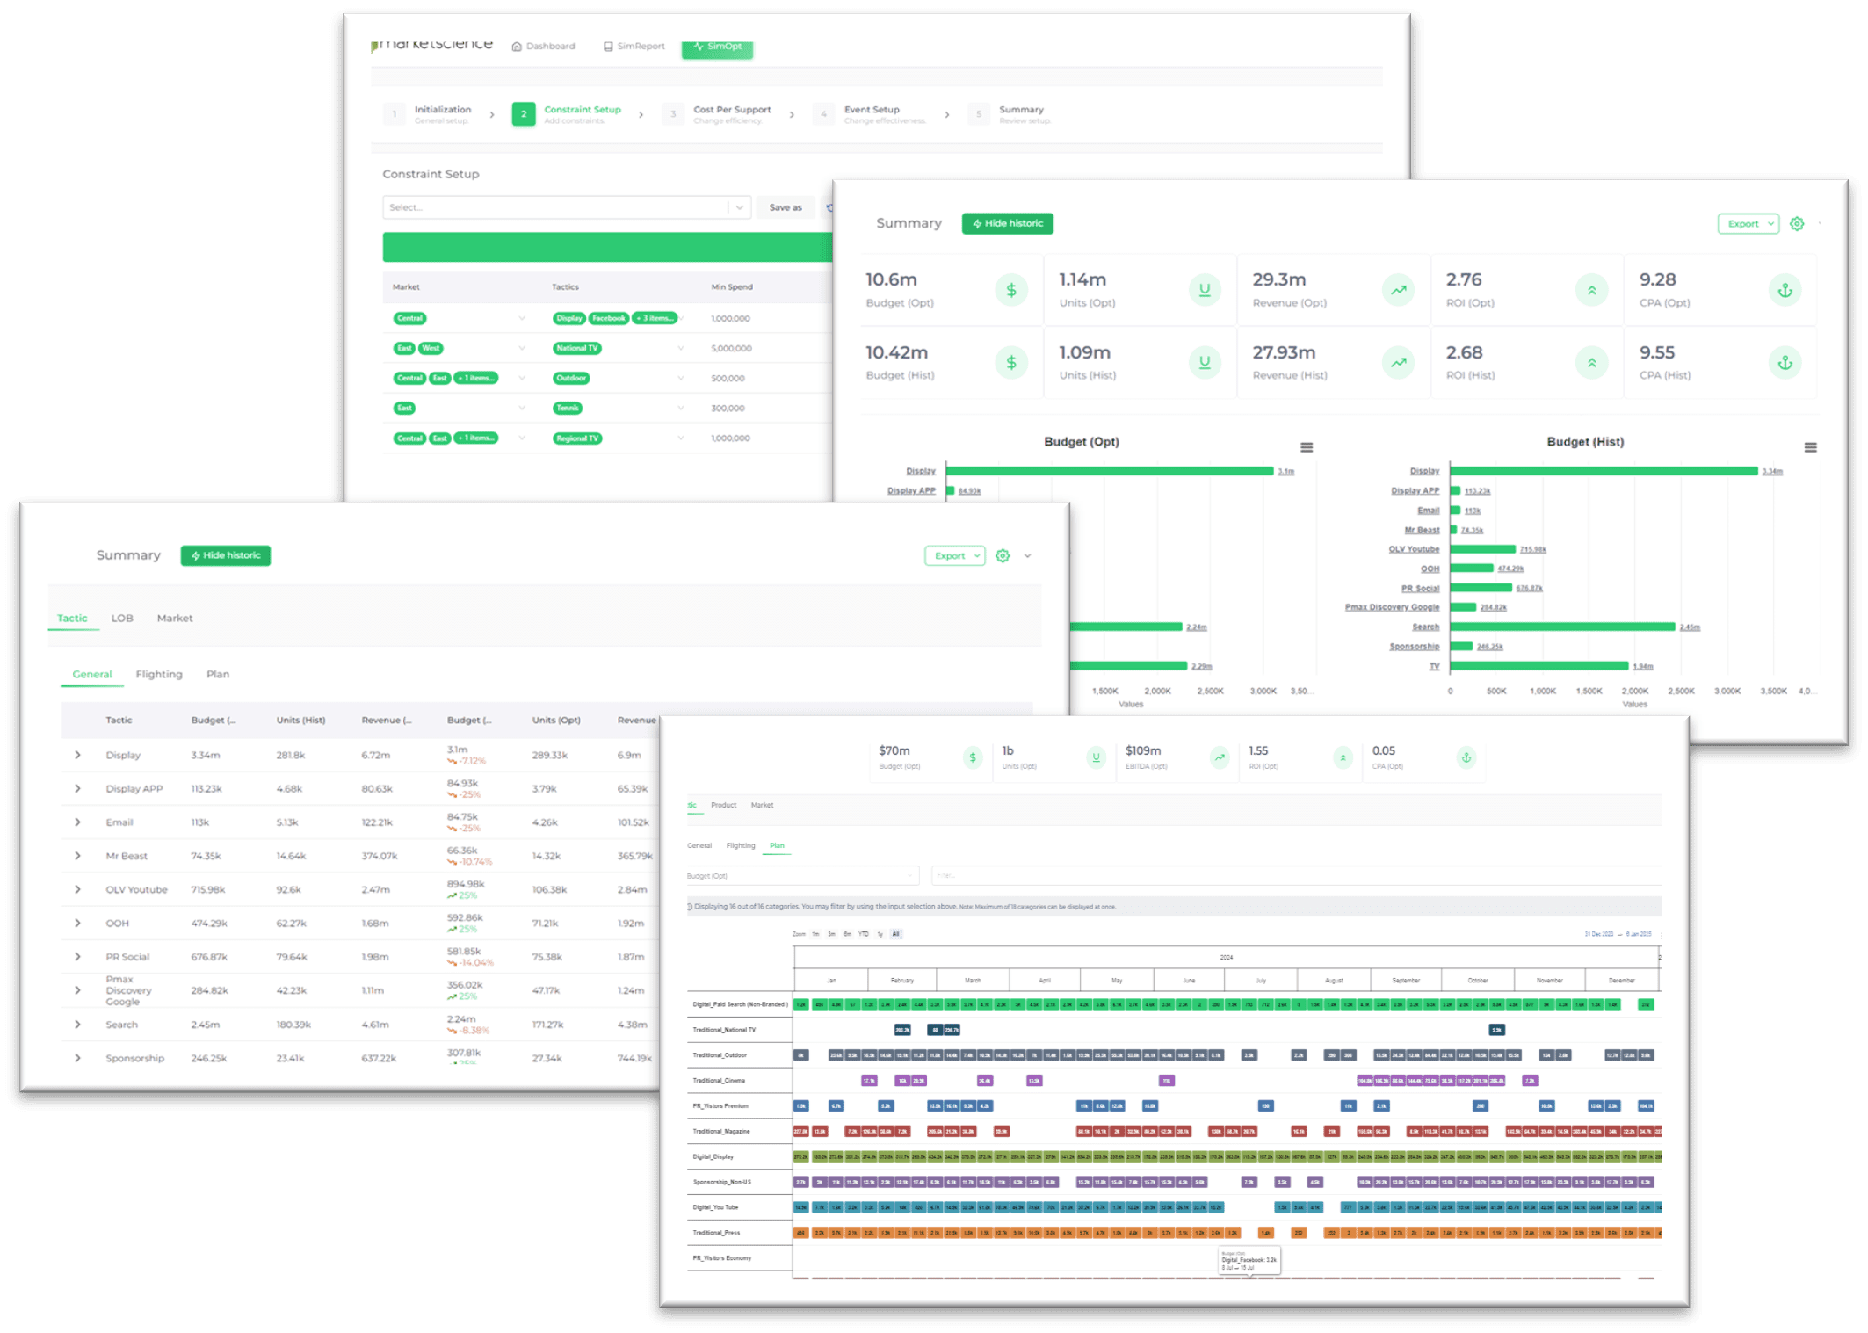
Task: Click chevrons icon on ROI (Hist) 2.68 card
Action: click(1591, 363)
